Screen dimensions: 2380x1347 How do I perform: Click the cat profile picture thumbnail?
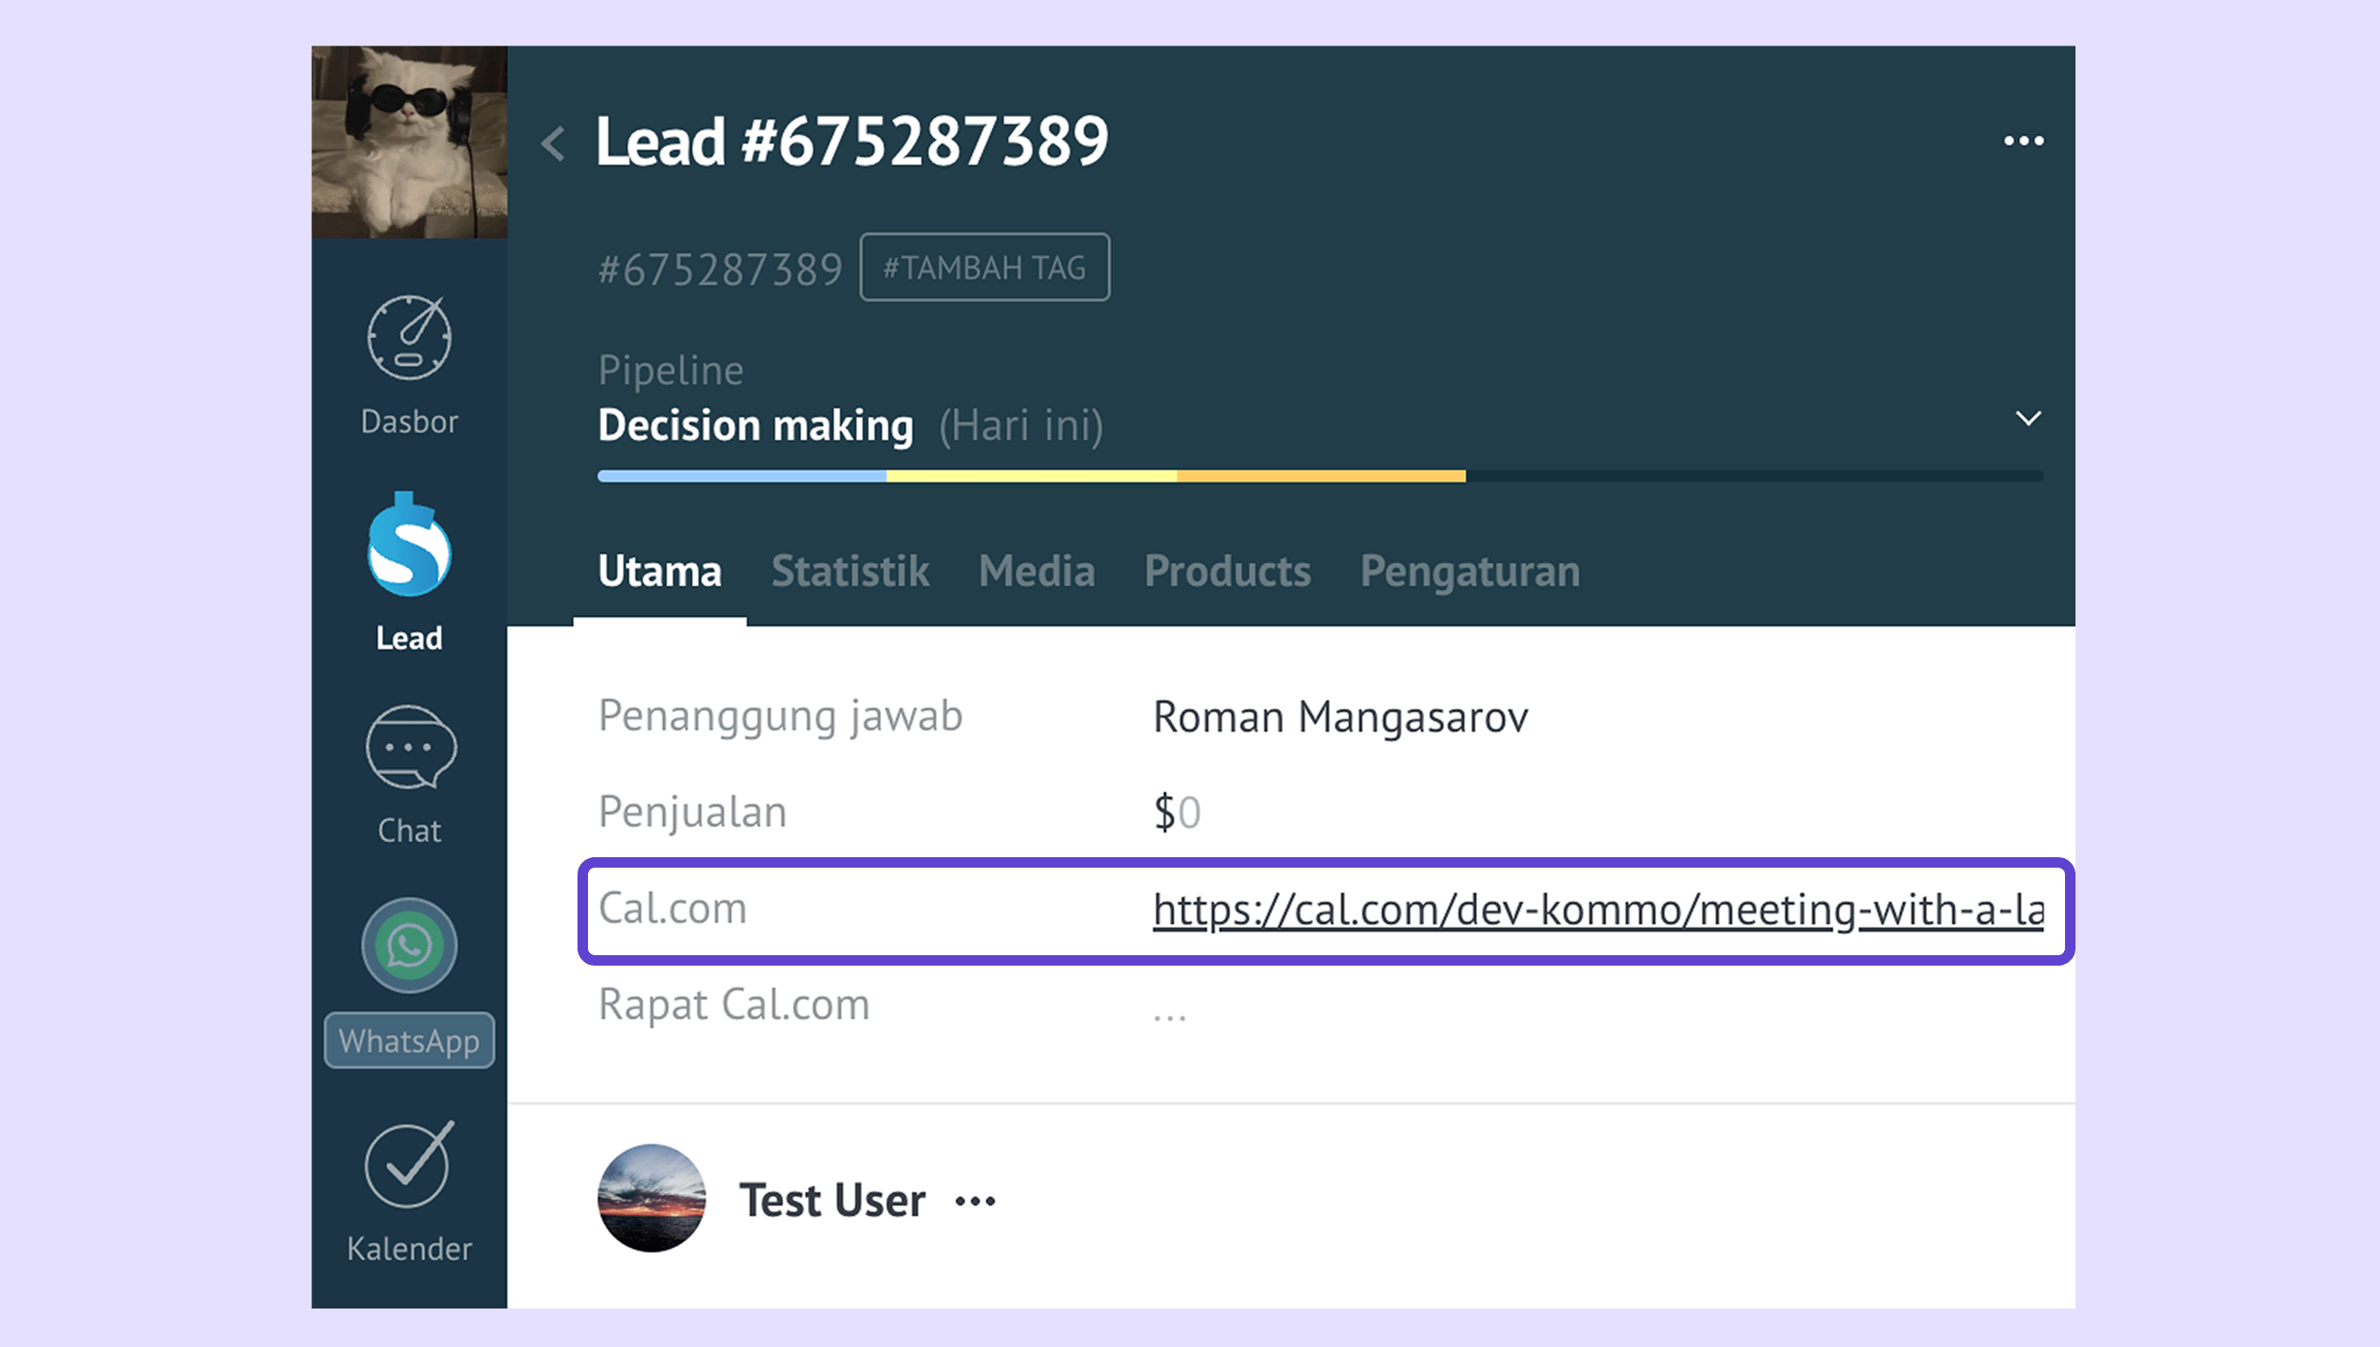(409, 143)
